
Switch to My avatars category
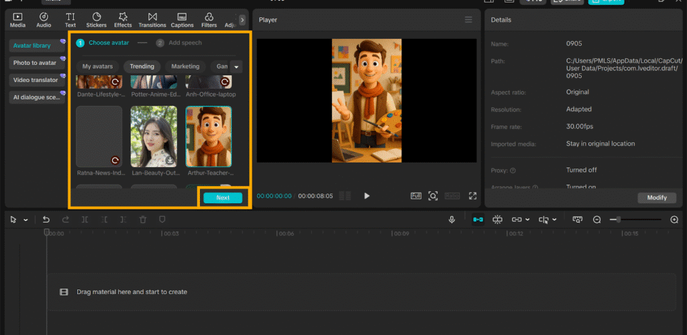pyautogui.click(x=98, y=66)
